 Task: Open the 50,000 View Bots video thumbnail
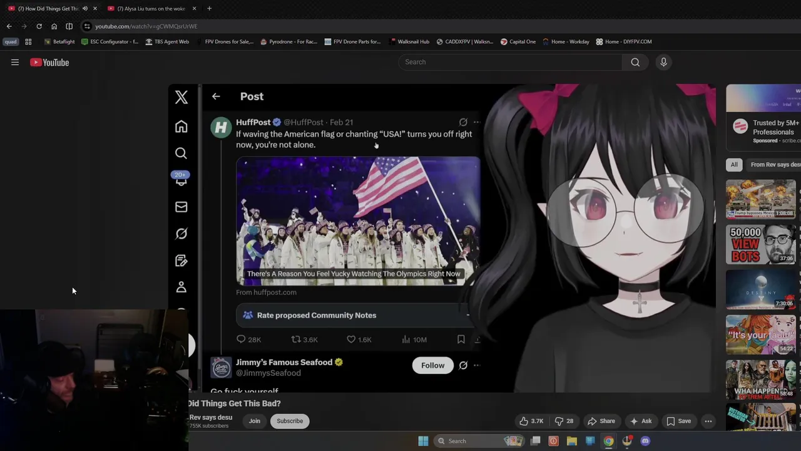(x=761, y=244)
